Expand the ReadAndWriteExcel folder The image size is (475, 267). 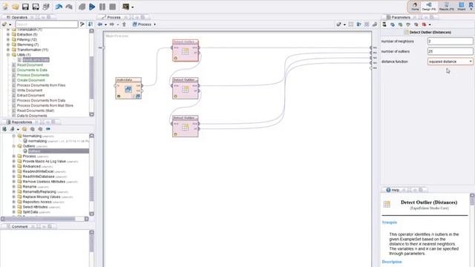coord(14,171)
